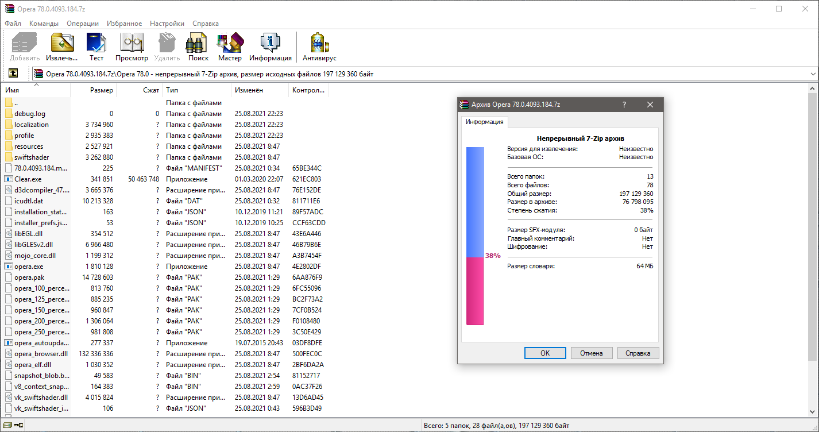Image resolution: width=819 pixels, height=432 pixels.
Task: Click the disk icon in status bar
Action: 7,425
